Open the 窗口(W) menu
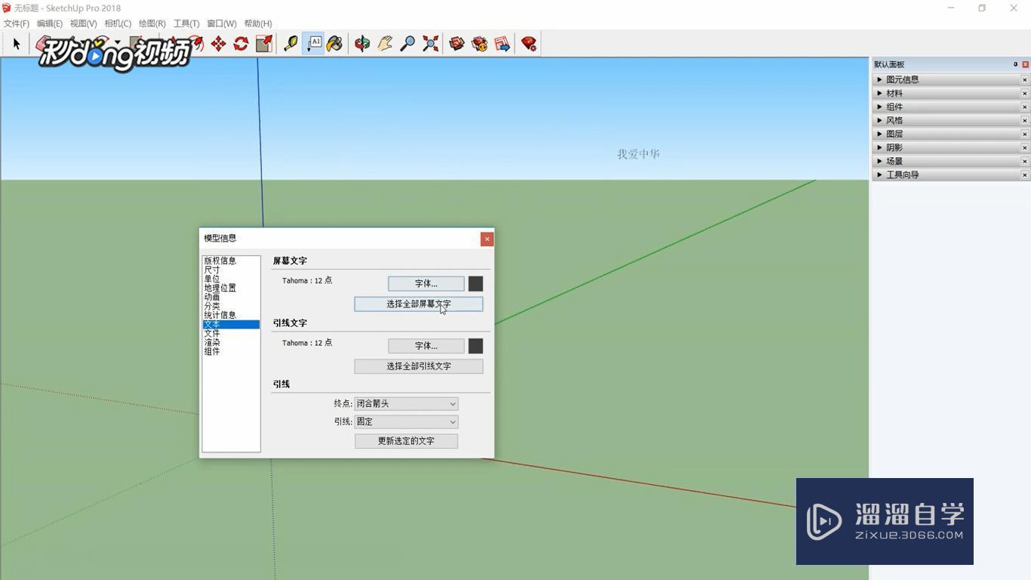1031x580 pixels. tap(222, 23)
